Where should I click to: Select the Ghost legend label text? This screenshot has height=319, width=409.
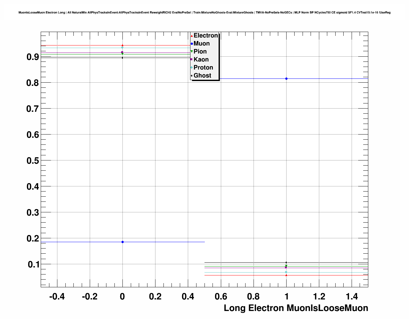(202, 76)
